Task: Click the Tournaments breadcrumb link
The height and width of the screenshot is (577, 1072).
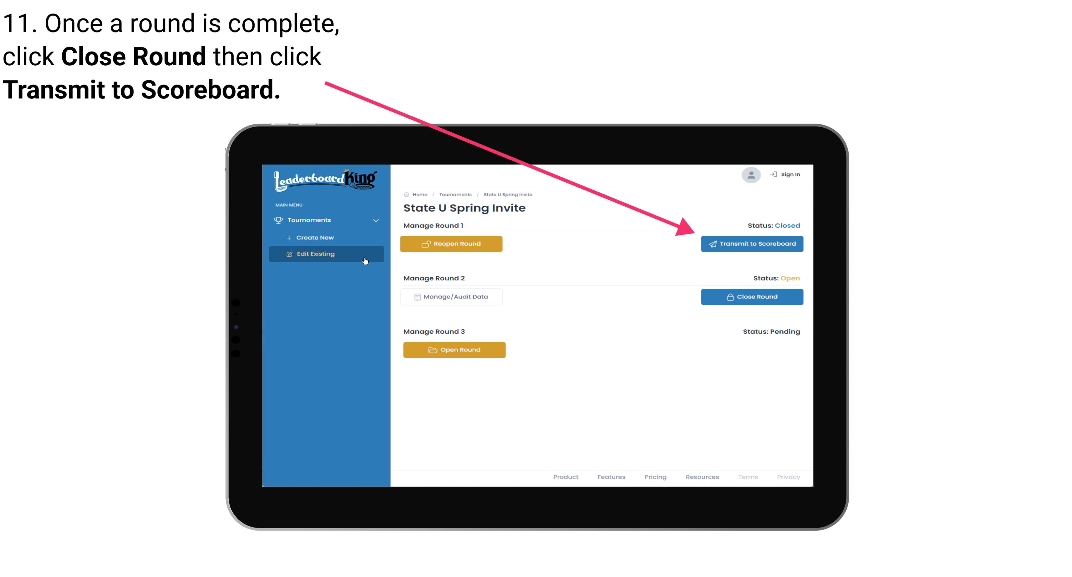Action: (x=454, y=194)
